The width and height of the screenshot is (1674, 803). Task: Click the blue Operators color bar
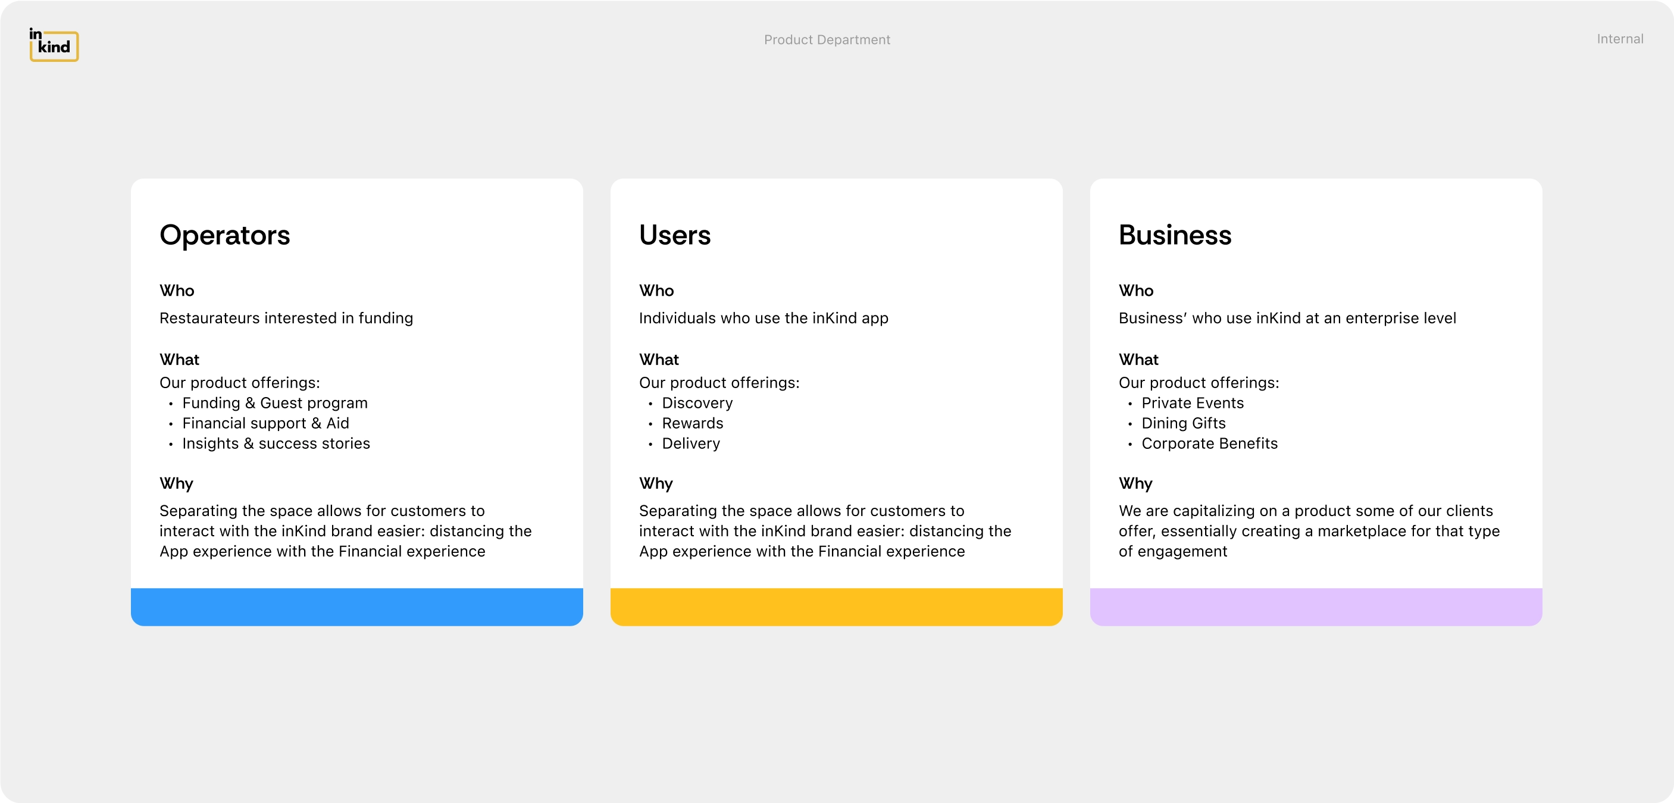pos(357,607)
